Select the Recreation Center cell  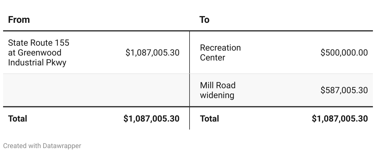[x=220, y=52]
